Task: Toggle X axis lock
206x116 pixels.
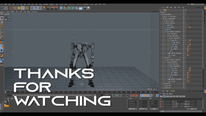Action: pyautogui.click(x=32, y=8)
